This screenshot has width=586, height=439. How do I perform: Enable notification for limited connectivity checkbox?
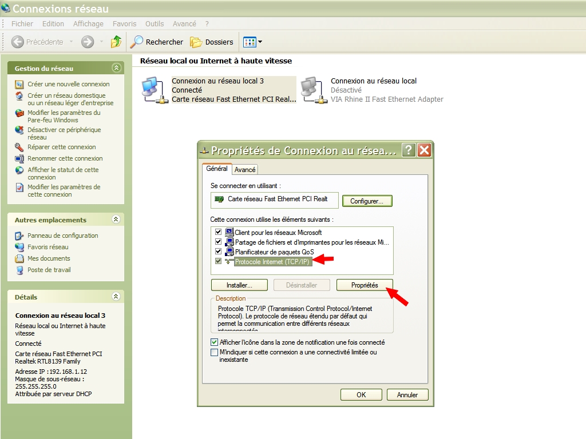(215, 353)
